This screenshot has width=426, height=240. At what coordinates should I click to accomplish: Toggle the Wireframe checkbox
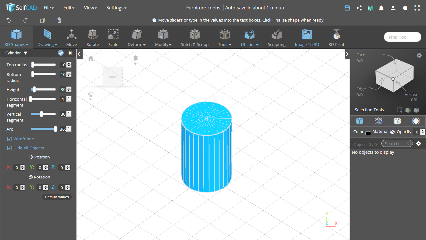click(x=9, y=139)
